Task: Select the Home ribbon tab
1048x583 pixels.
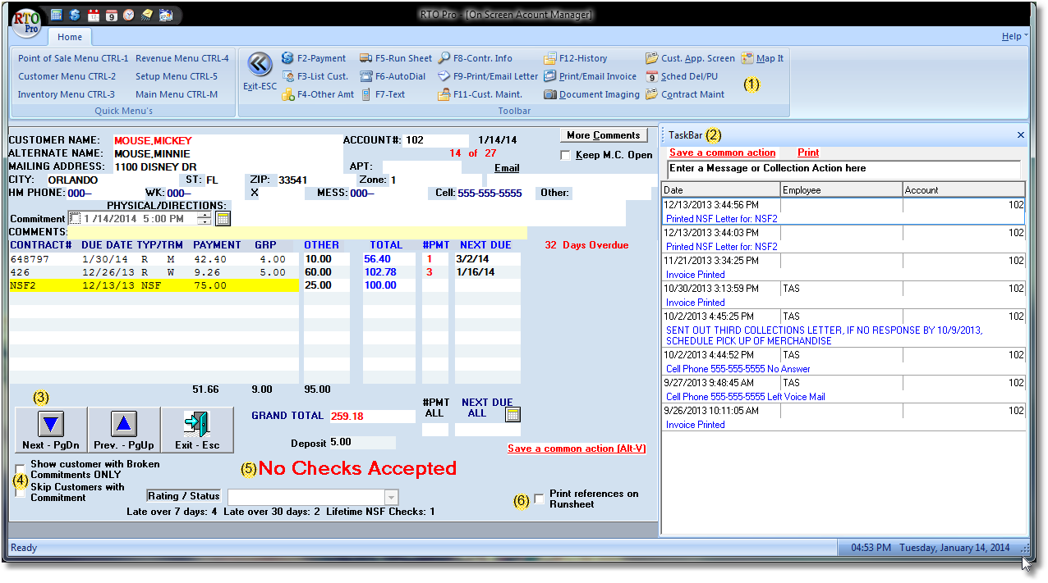Action: (70, 37)
